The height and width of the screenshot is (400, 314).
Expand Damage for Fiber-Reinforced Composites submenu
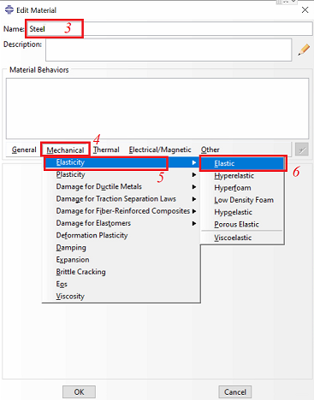pyautogui.click(x=121, y=211)
